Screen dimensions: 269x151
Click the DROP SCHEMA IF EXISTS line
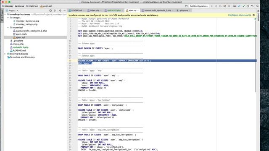pyautogui.click(x=95, y=48)
